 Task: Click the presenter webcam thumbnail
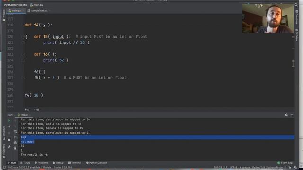268,18
